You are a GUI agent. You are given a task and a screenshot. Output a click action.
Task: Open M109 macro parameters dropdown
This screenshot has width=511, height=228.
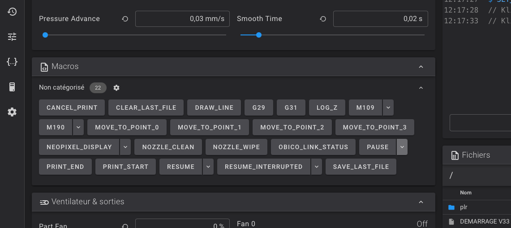pyautogui.click(x=388, y=108)
